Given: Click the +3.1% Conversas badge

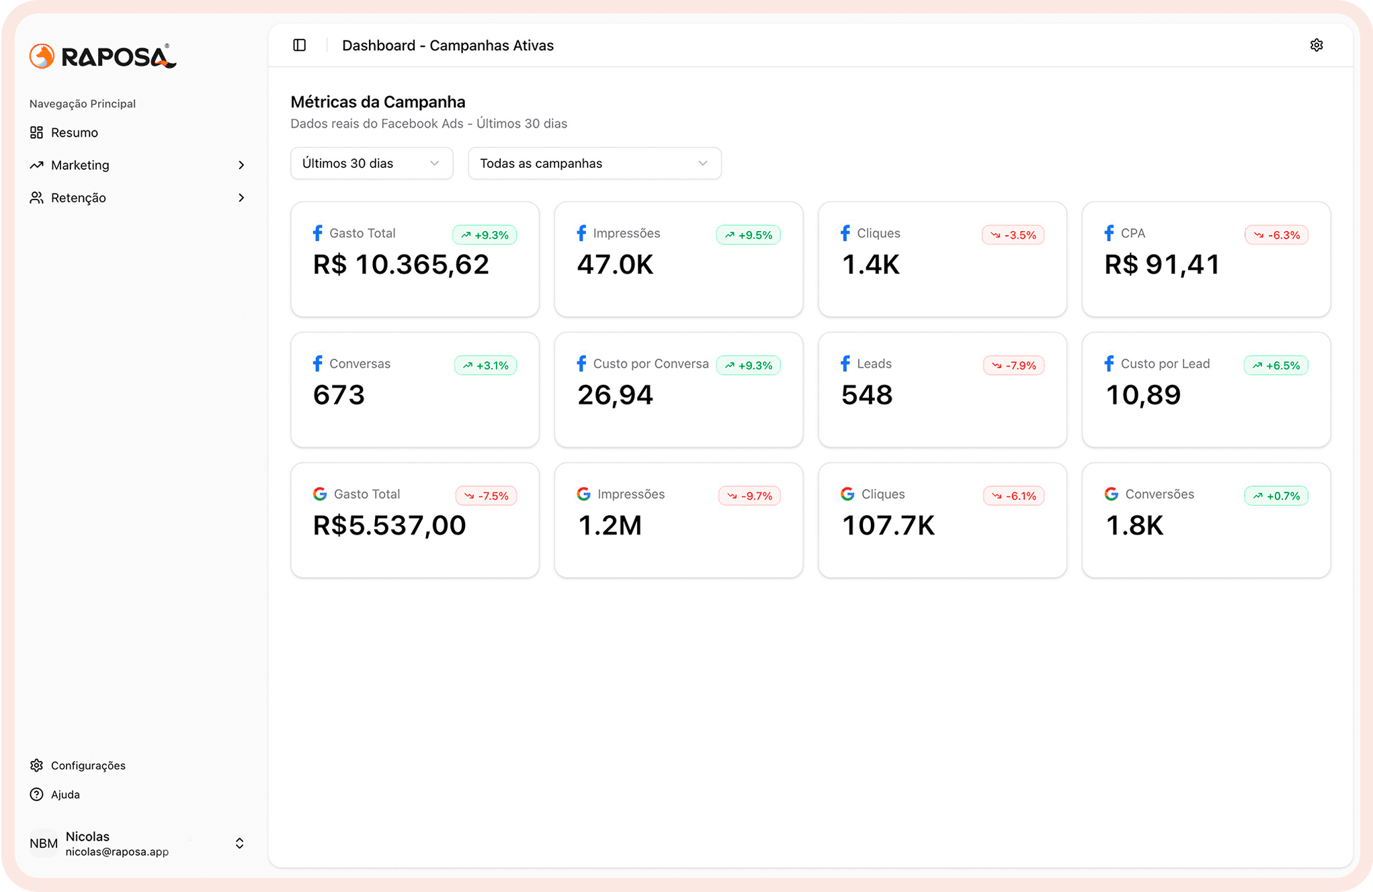Looking at the screenshot, I should (x=485, y=365).
